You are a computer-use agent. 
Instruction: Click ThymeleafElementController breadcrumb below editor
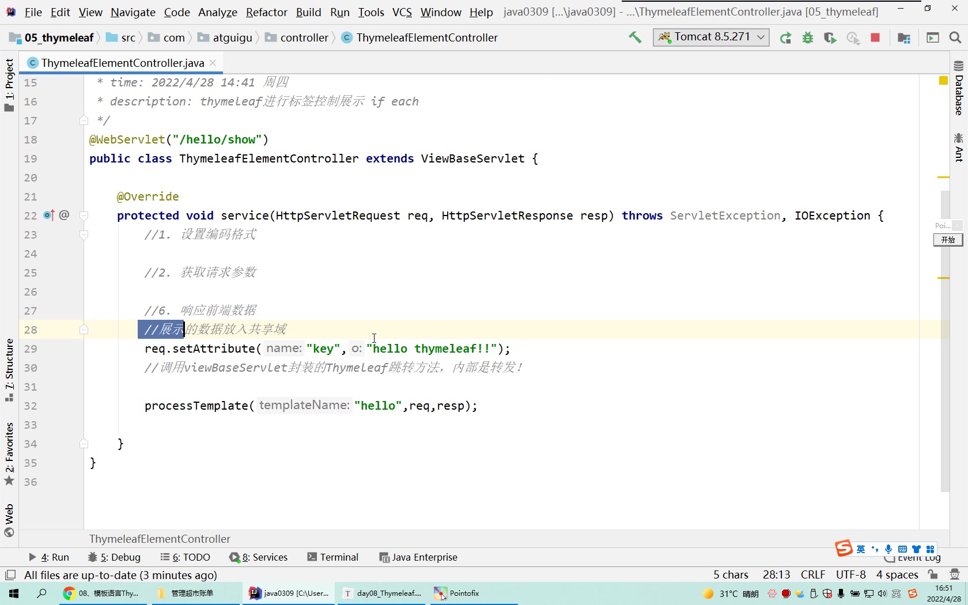(x=160, y=539)
